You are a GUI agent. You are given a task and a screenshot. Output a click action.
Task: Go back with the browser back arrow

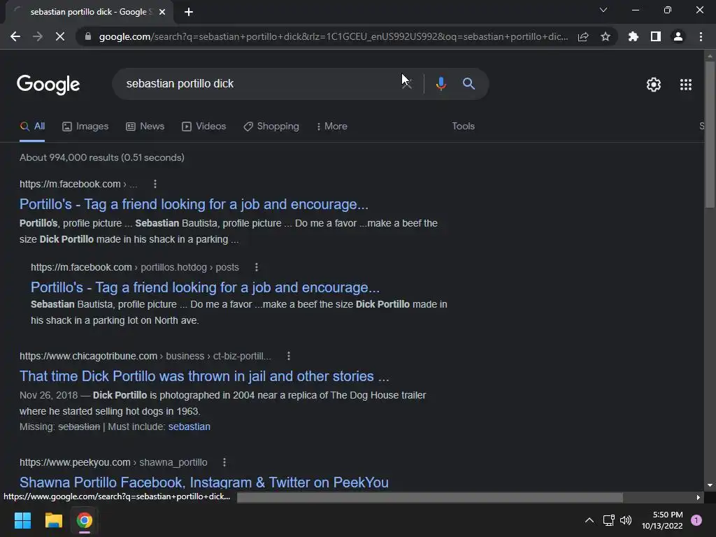click(15, 36)
